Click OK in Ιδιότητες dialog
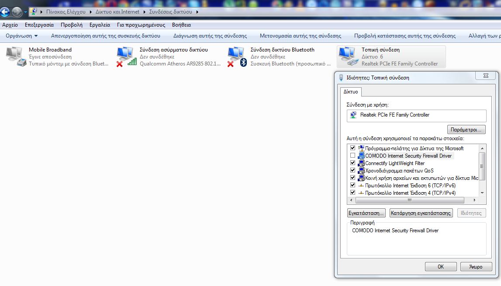The image size is (501, 286). [441, 266]
